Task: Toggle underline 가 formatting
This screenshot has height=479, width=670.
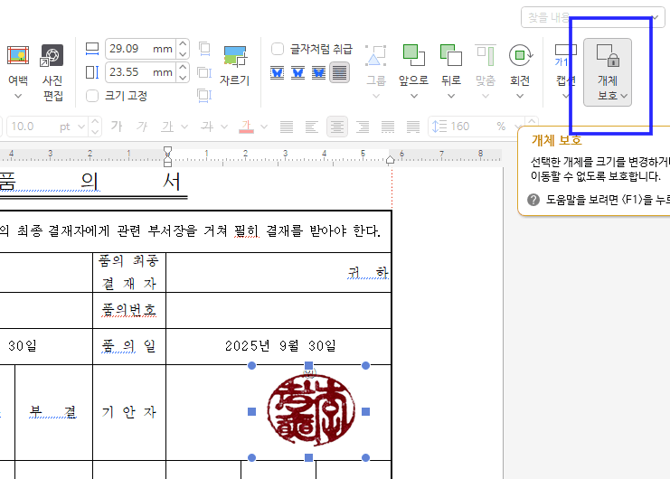Action: point(167,127)
